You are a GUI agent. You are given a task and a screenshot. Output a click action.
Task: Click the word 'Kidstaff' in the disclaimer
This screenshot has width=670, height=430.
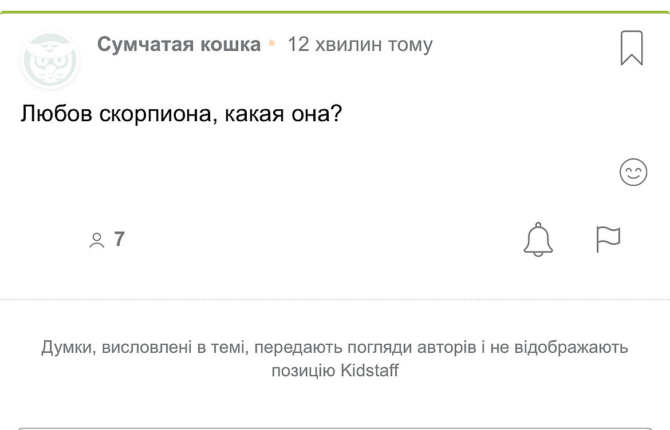[x=369, y=371]
